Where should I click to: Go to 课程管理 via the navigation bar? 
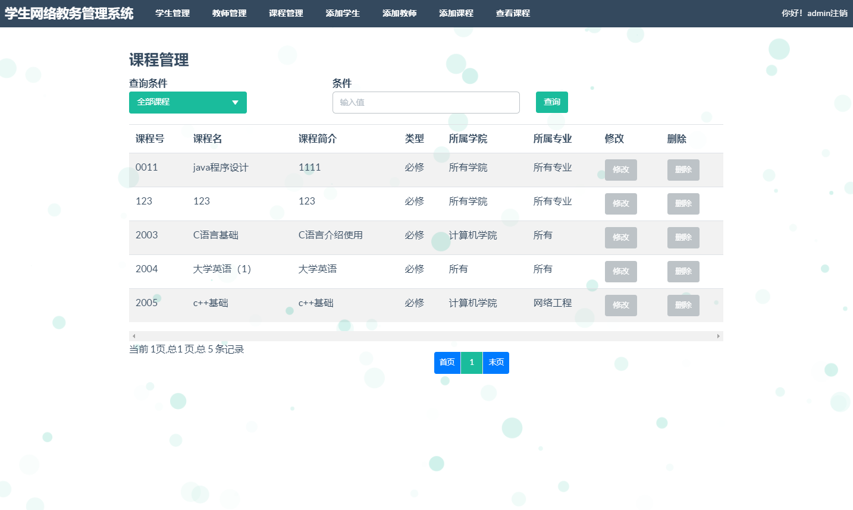286,12
